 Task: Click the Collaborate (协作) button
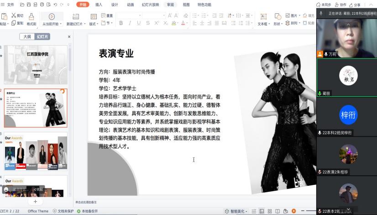pyautogui.click(x=340, y=5)
